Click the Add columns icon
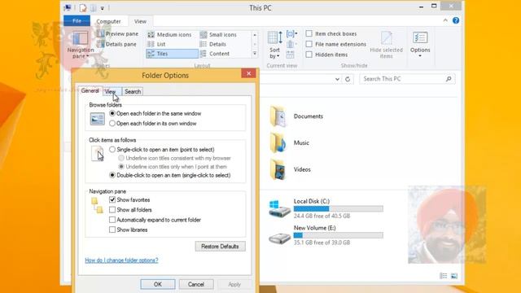This screenshot has height=293, width=521. (291, 44)
